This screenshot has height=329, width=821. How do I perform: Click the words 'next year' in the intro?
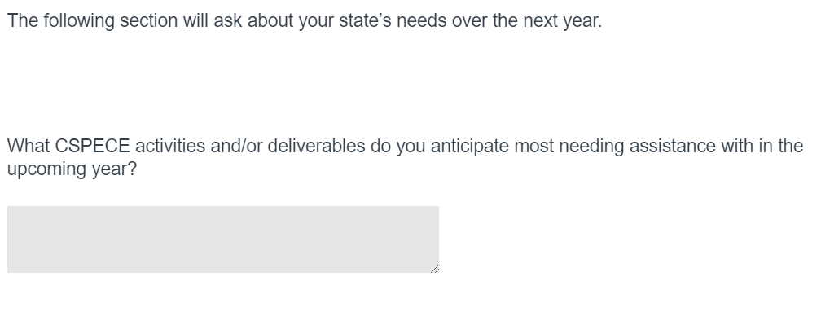coord(569,21)
